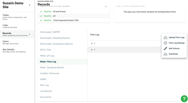Click the Flow Log panel heading
The width and height of the screenshot is (188, 103).
95,35
